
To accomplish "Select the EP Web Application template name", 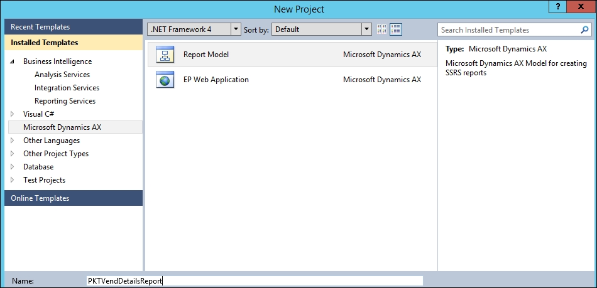I will [x=216, y=80].
